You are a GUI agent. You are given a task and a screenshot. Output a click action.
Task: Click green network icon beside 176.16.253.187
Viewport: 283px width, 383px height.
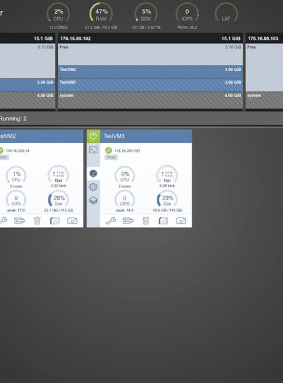tap(108, 150)
